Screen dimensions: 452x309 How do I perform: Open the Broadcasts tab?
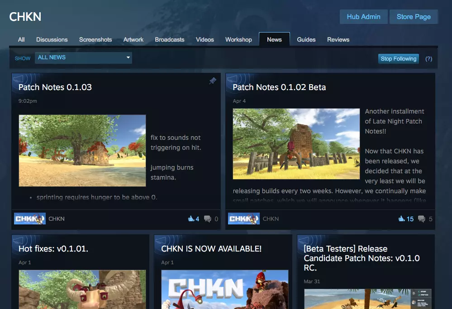point(170,39)
